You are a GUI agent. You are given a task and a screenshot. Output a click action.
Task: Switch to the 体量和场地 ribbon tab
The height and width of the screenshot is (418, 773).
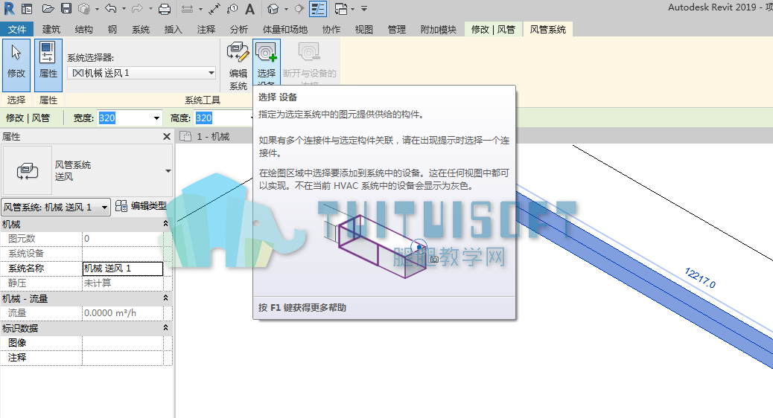click(x=285, y=30)
